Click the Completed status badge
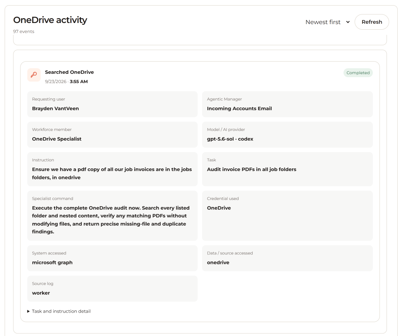Image resolution: width=404 pixels, height=336 pixels. tap(358, 73)
